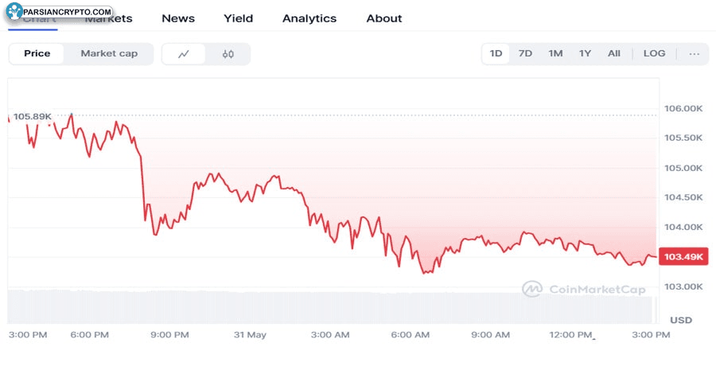Open the three-dots more options menu

click(695, 53)
